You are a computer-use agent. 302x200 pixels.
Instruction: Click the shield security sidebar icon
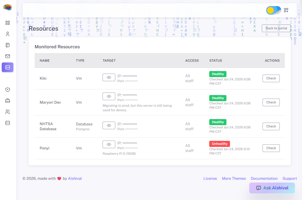pos(8,90)
